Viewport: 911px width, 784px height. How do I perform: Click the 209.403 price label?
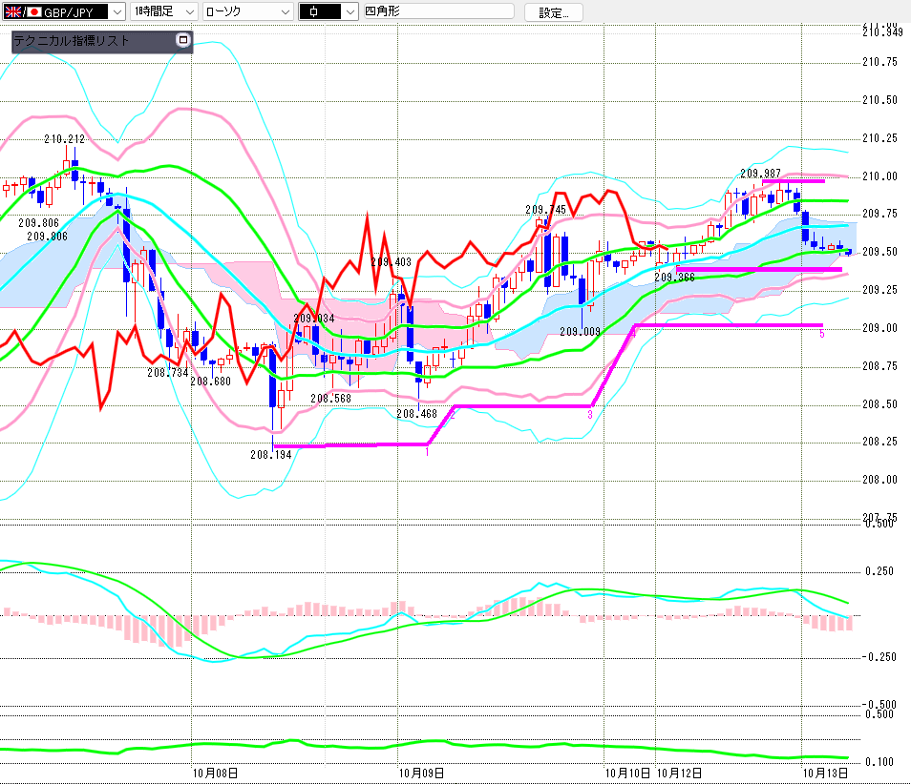(391, 262)
